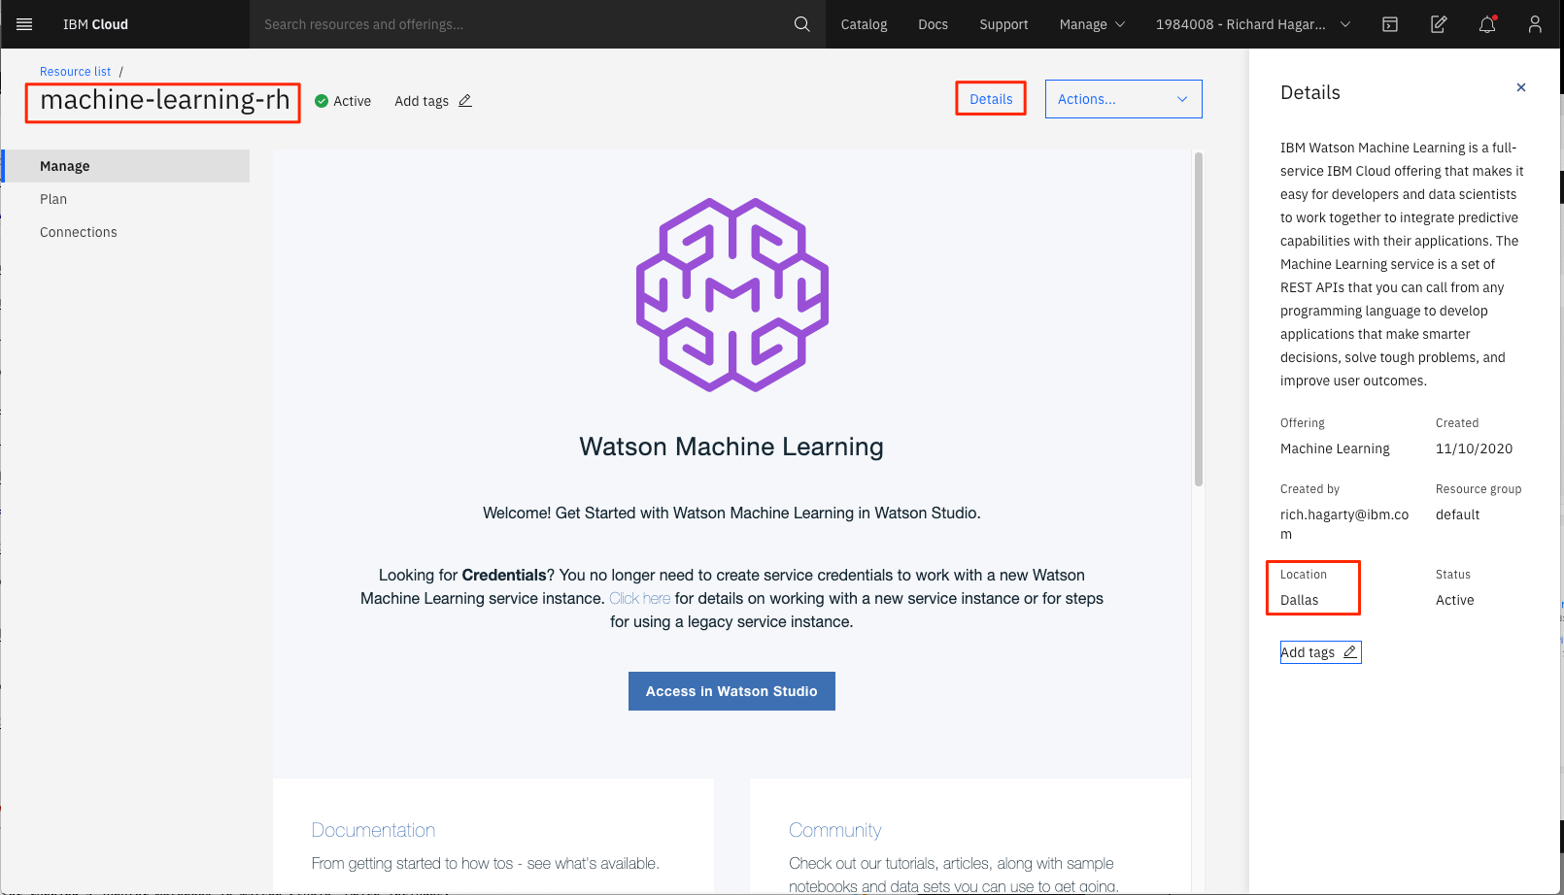This screenshot has width=1564, height=895.
Task: Open Support in the top navigation
Action: (1003, 24)
